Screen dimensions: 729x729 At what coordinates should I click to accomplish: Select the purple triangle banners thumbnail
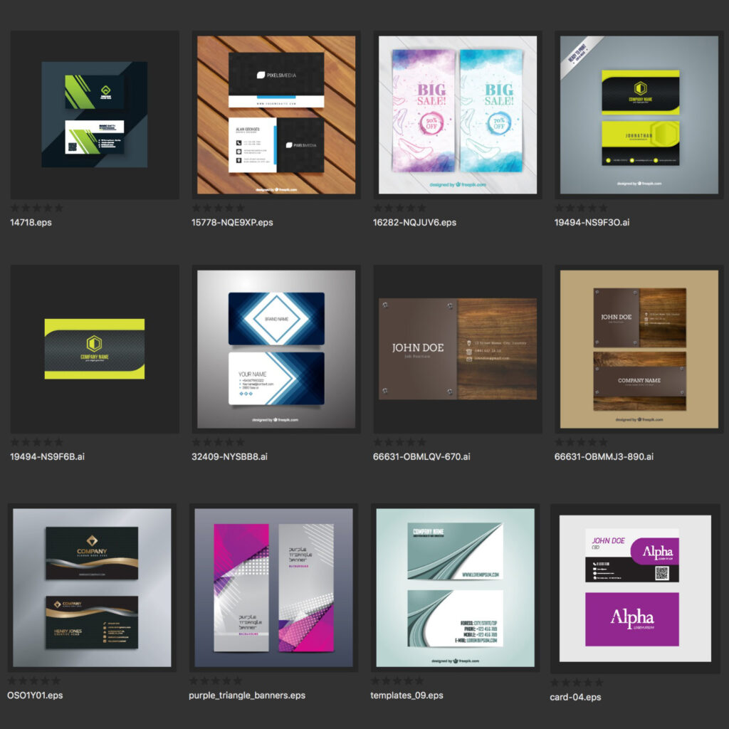click(273, 587)
